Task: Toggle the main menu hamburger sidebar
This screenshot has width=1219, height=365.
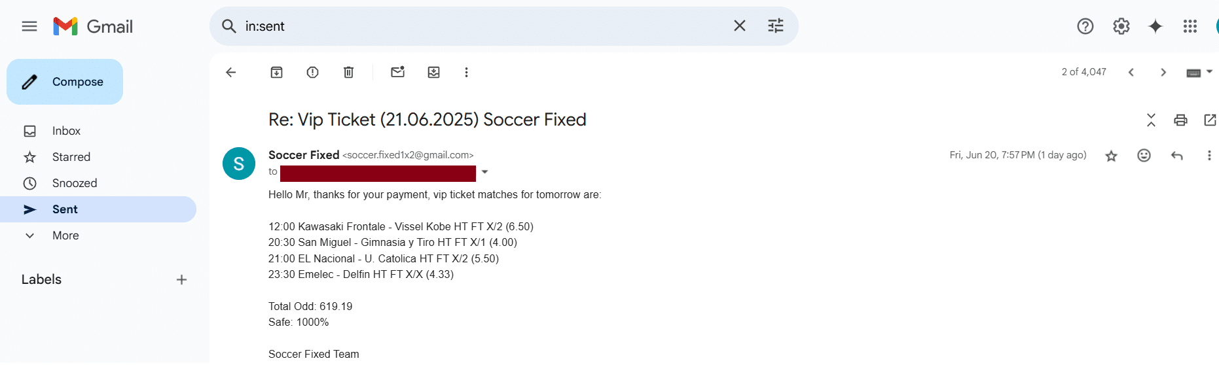Action: pyautogui.click(x=29, y=26)
